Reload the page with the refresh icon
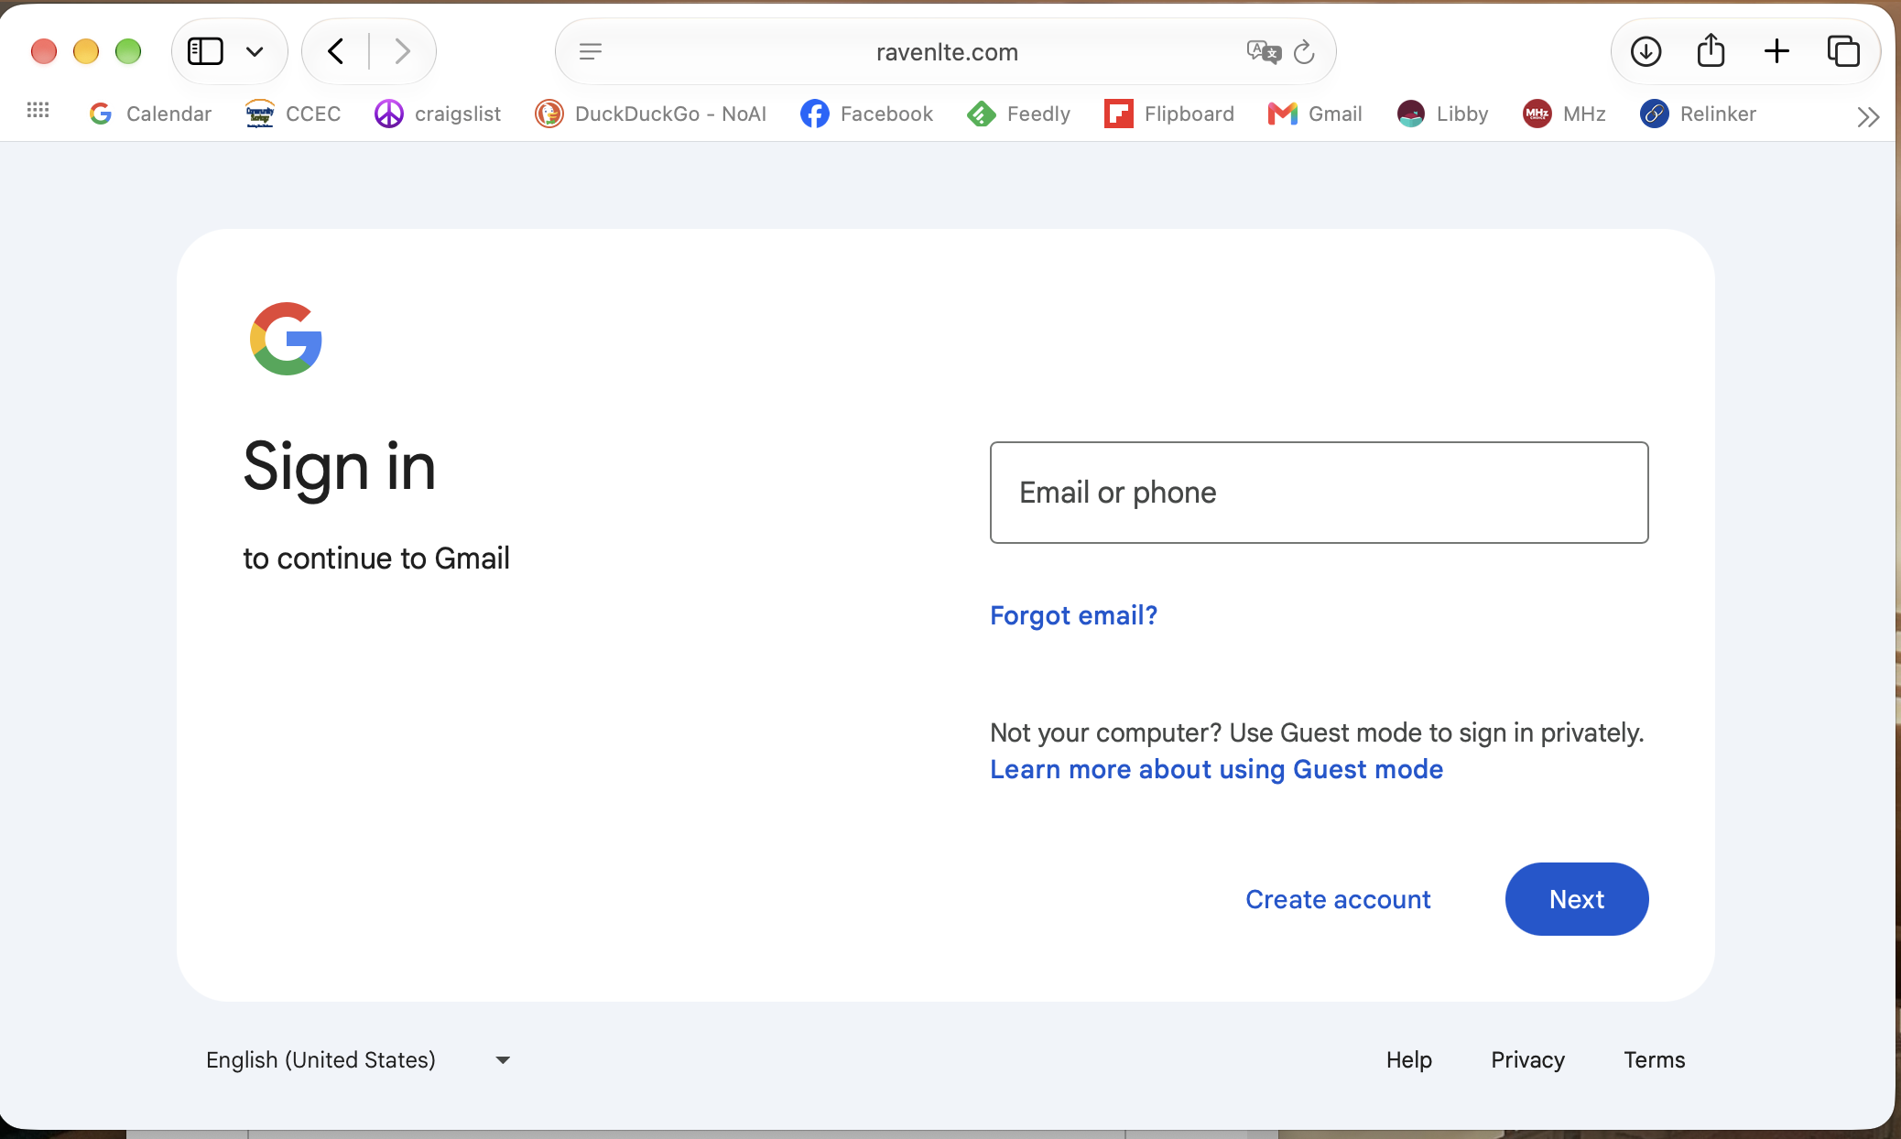 (x=1305, y=52)
